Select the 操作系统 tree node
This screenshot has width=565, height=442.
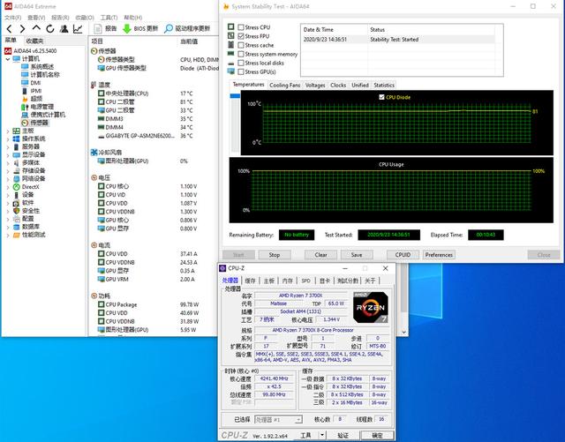[x=29, y=139]
